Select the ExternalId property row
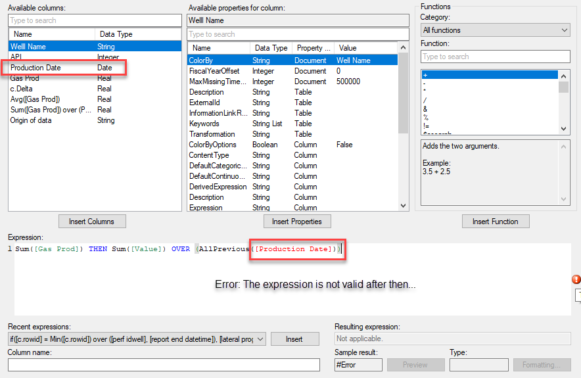 click(x=292, y=103)
